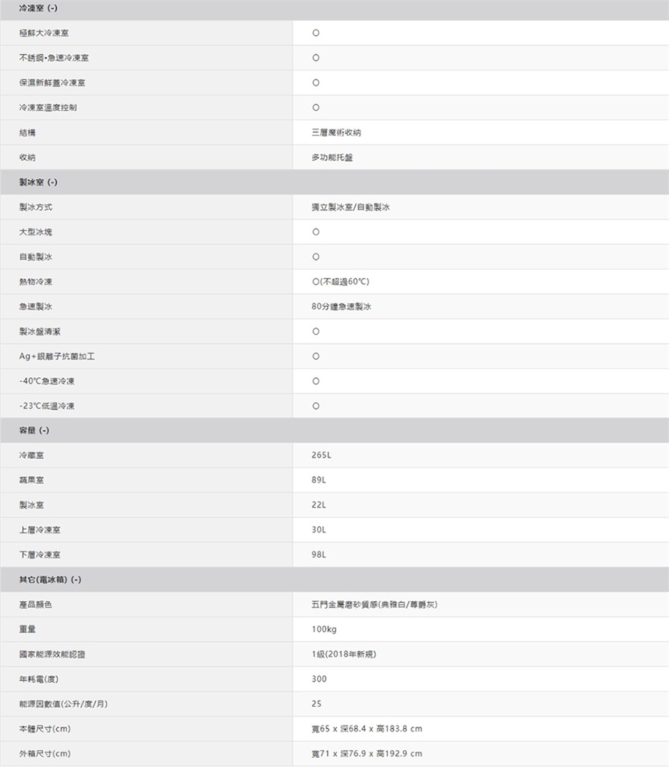
Task: Select the 三層魔術收納 structure value
Action: tap(337, 132)
